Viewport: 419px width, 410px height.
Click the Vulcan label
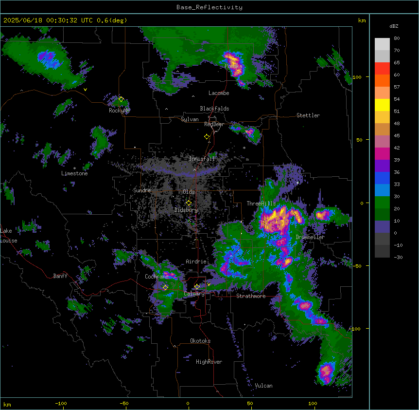[263, 386]
